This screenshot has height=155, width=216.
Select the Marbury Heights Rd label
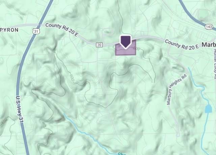pos(177,90)
